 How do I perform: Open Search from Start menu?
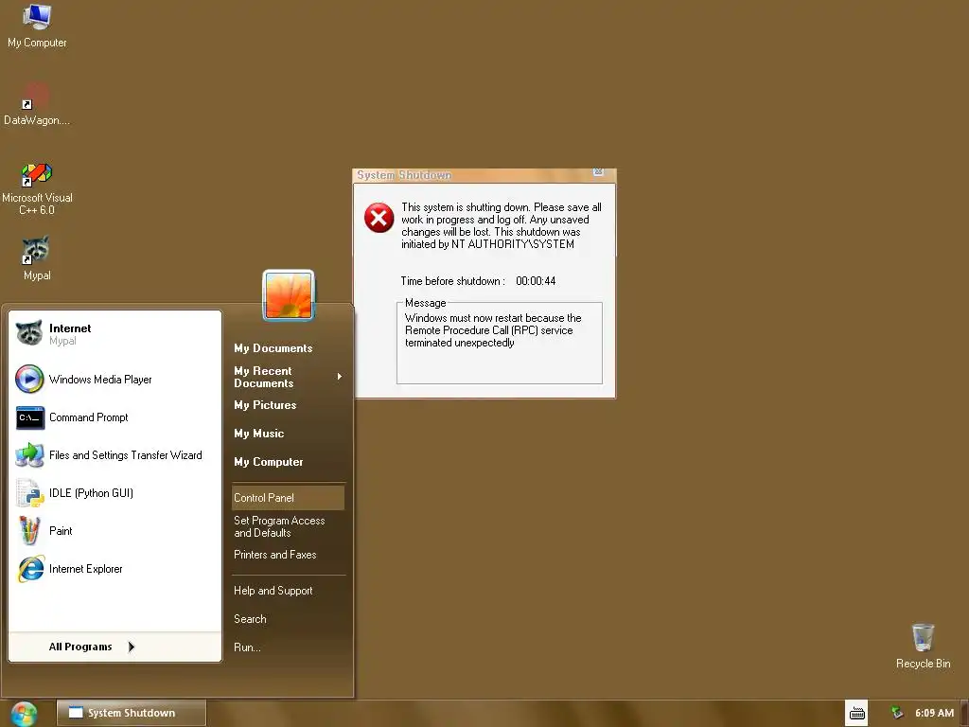pyautogui.click(x=250, y=619)
